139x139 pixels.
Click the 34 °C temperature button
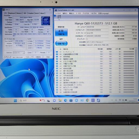(61, 44)
